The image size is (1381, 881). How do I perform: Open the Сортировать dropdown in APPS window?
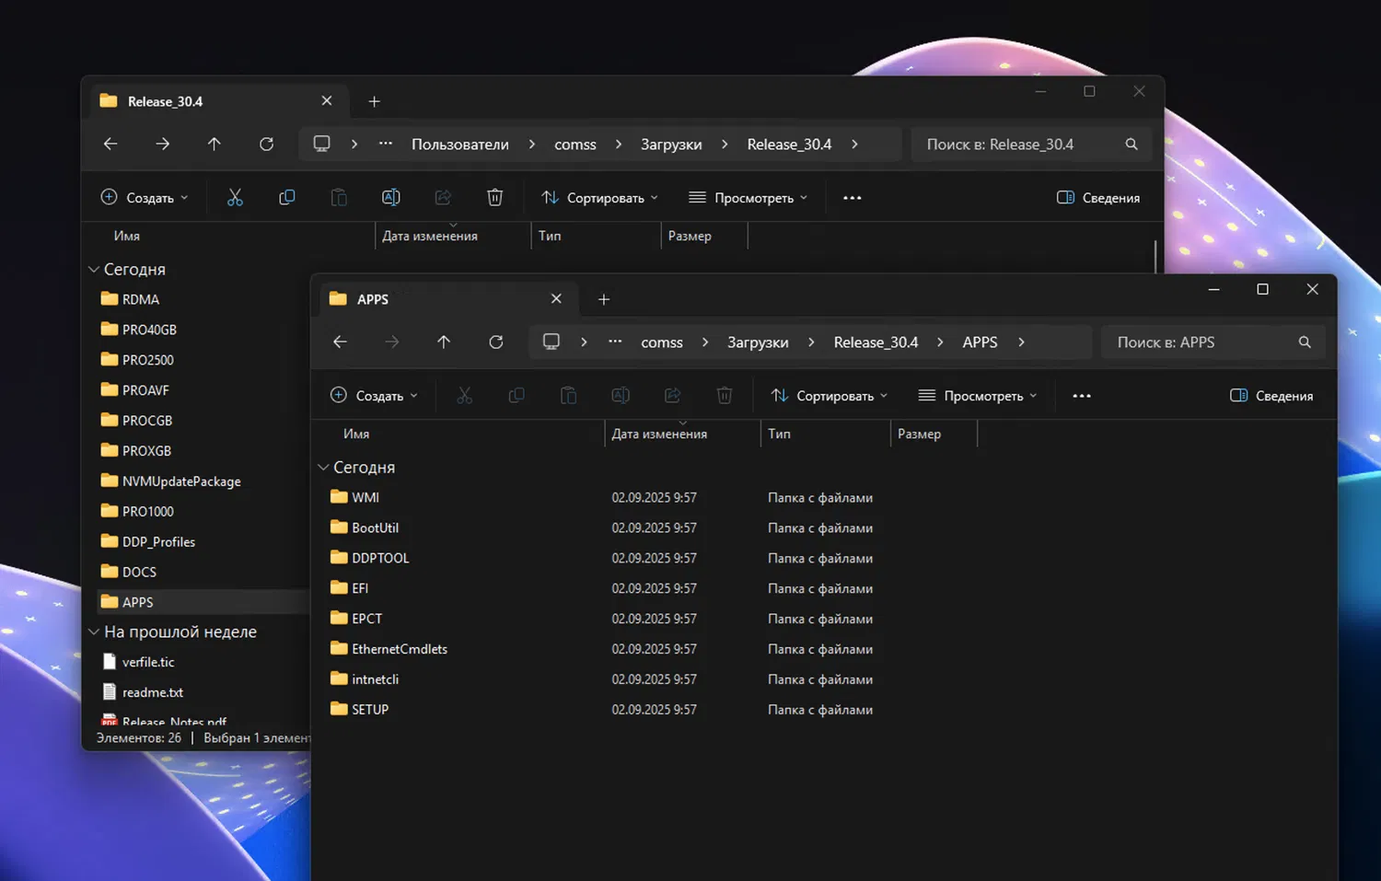click(x=830, y=396)
